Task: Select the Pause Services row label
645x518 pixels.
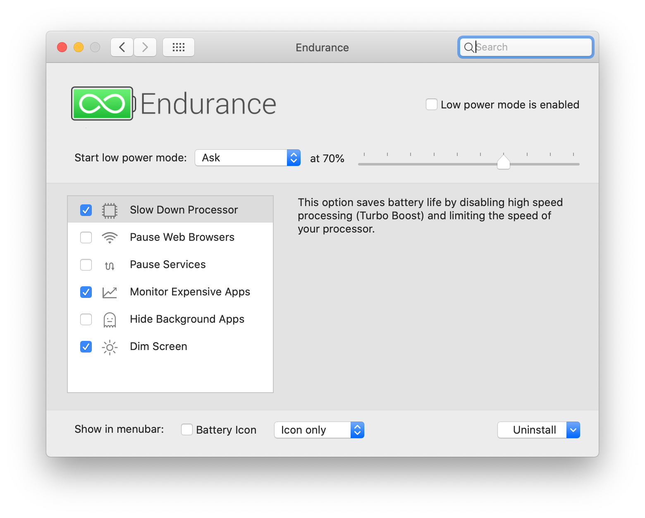Action: (168, 264)
